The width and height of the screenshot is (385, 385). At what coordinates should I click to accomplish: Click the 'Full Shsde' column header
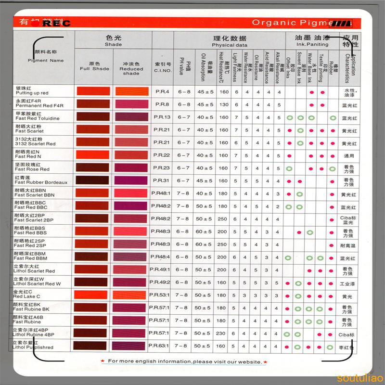[x=94, y=69]
